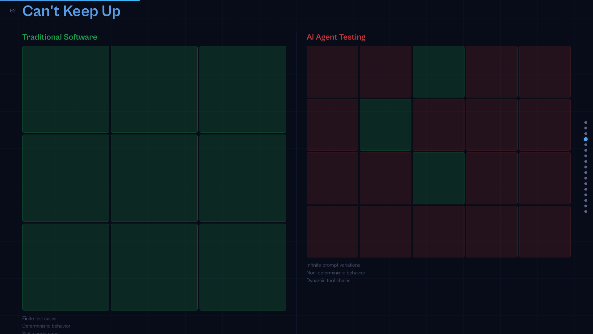Click the highlighted active navigation dot
This screenshot has width=593, height=334.
[x=586, y=139]
